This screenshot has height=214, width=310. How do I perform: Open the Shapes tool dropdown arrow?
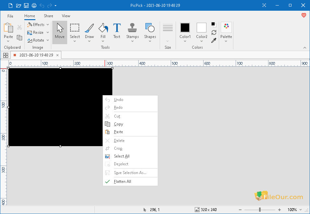click(x=150, y=41)
